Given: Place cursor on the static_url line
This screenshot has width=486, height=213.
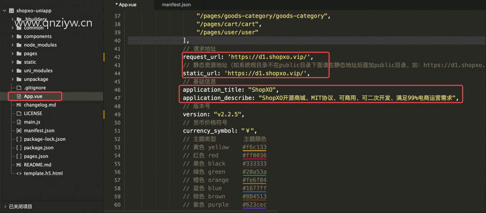Looking at the screenshot, I should pyautogui.click(x=247, y=74).
